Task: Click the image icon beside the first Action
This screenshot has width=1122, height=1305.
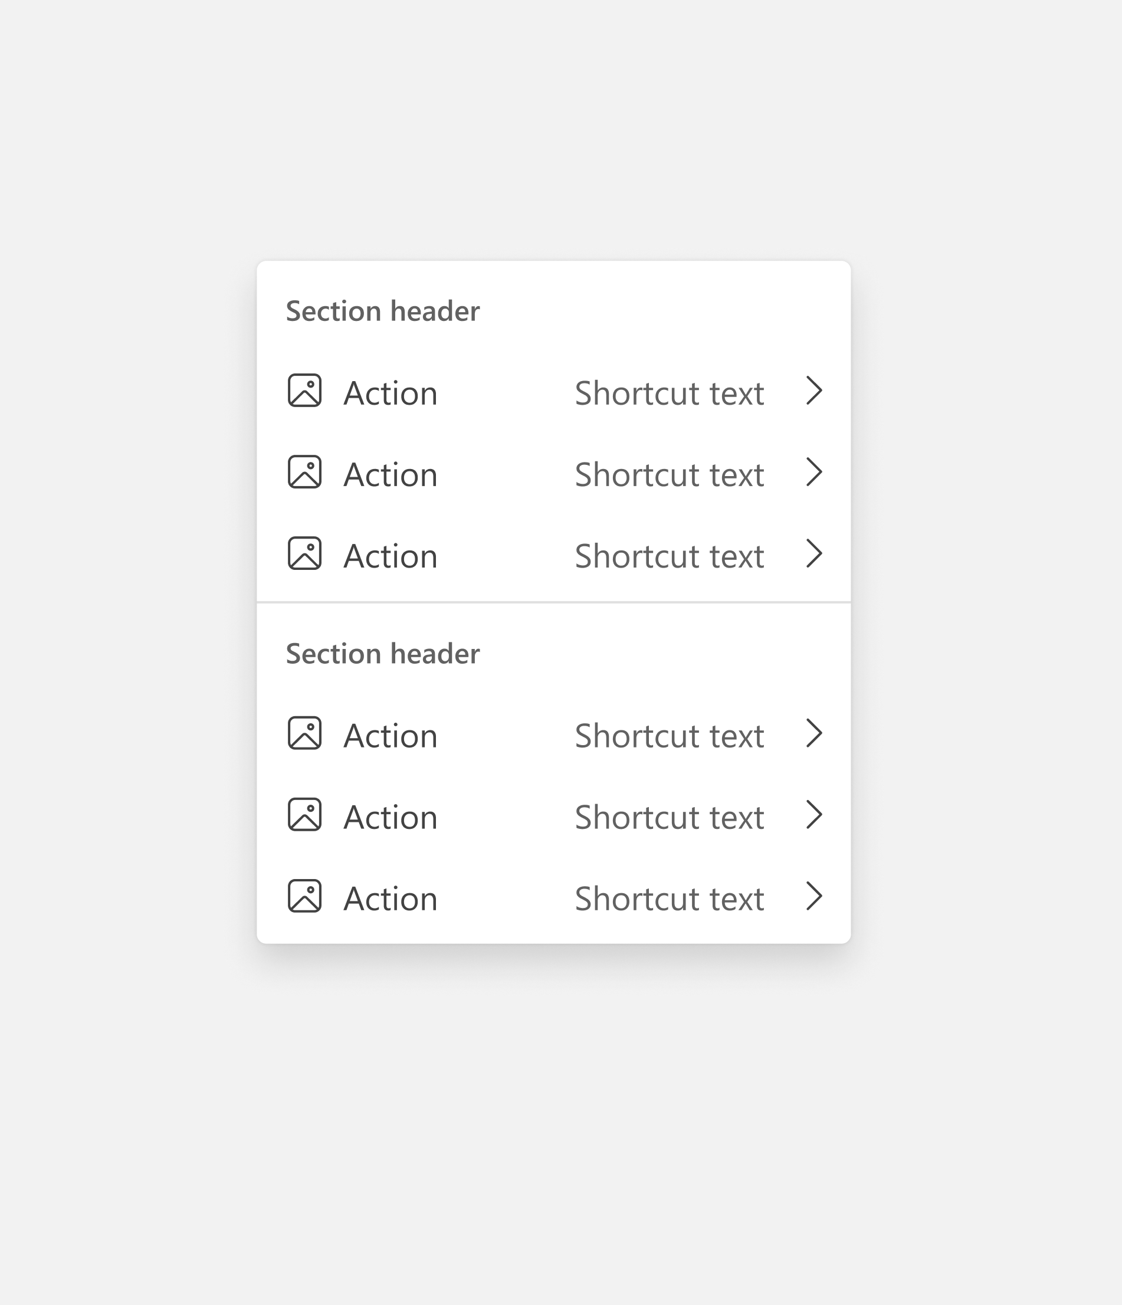Action: point(306,392)
